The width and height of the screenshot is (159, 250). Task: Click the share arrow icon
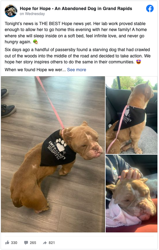[x=45, y=243]
